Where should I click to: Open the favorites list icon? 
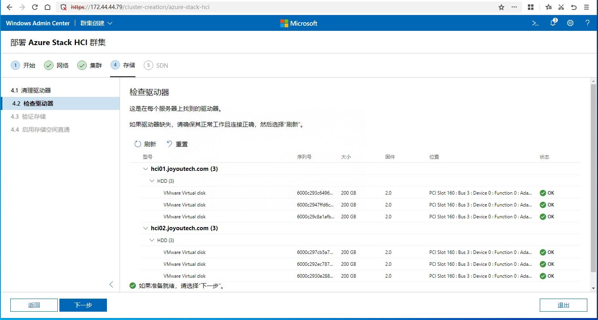click(x=548, y=7)
